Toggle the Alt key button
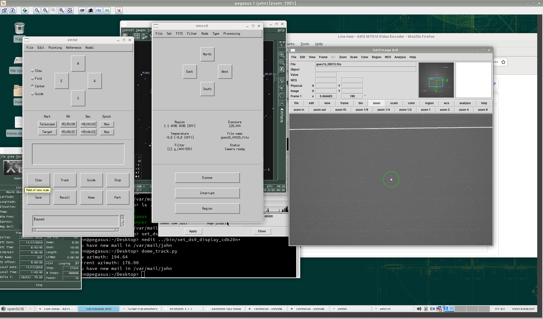 107,10
